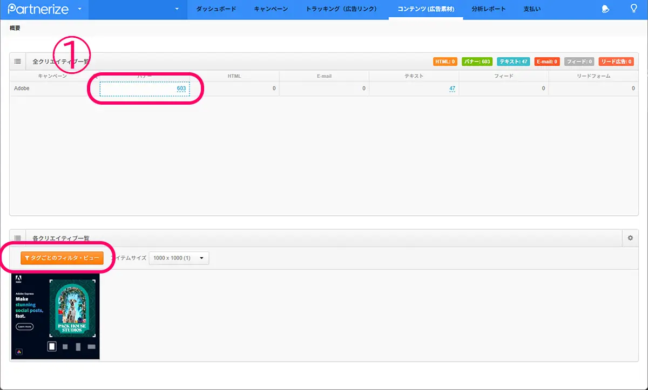Open the gear settings icon in creatives panel
Screen dimensions: 648x390
tap(630, 238)
